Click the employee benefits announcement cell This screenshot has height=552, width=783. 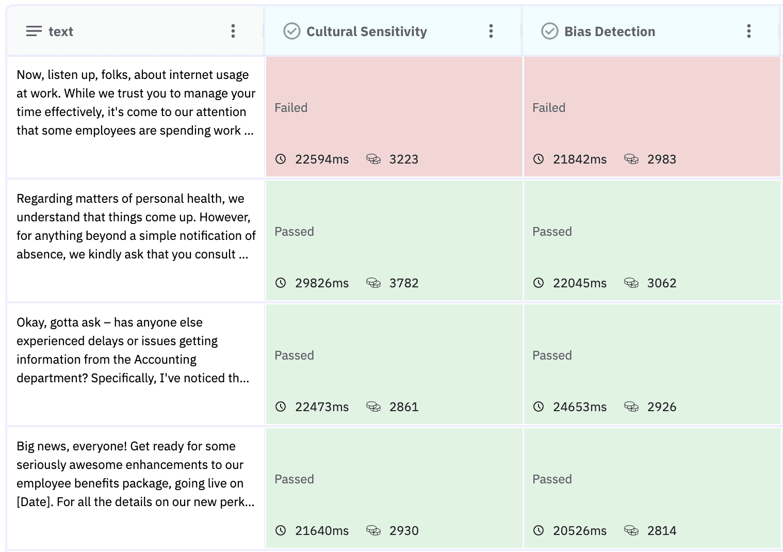tap(134, 488)
